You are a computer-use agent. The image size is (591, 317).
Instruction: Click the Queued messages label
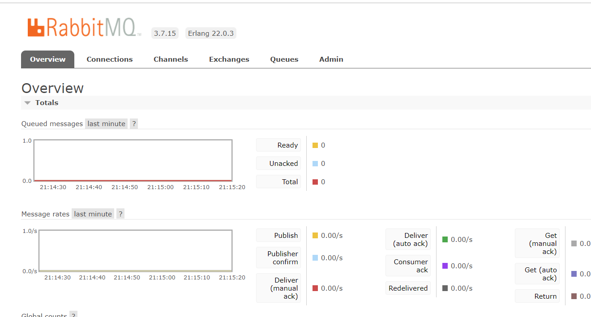pos(52,124)
